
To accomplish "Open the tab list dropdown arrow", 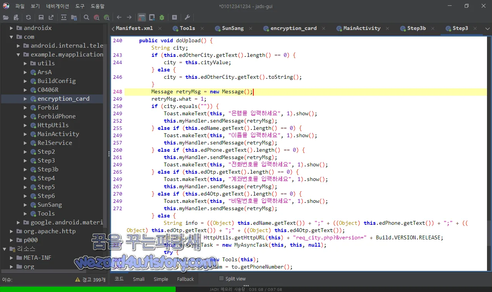I will point(488,28).
